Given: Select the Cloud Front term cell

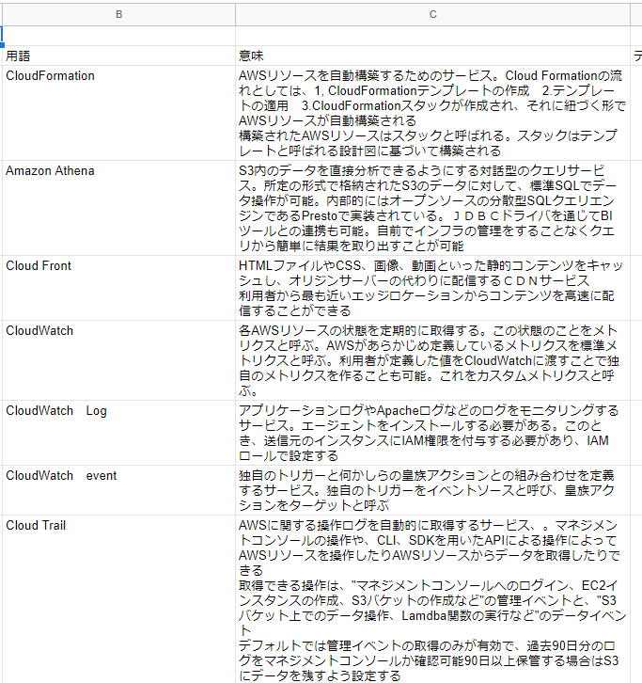Looking at the screenshot, I should point(118,288).
